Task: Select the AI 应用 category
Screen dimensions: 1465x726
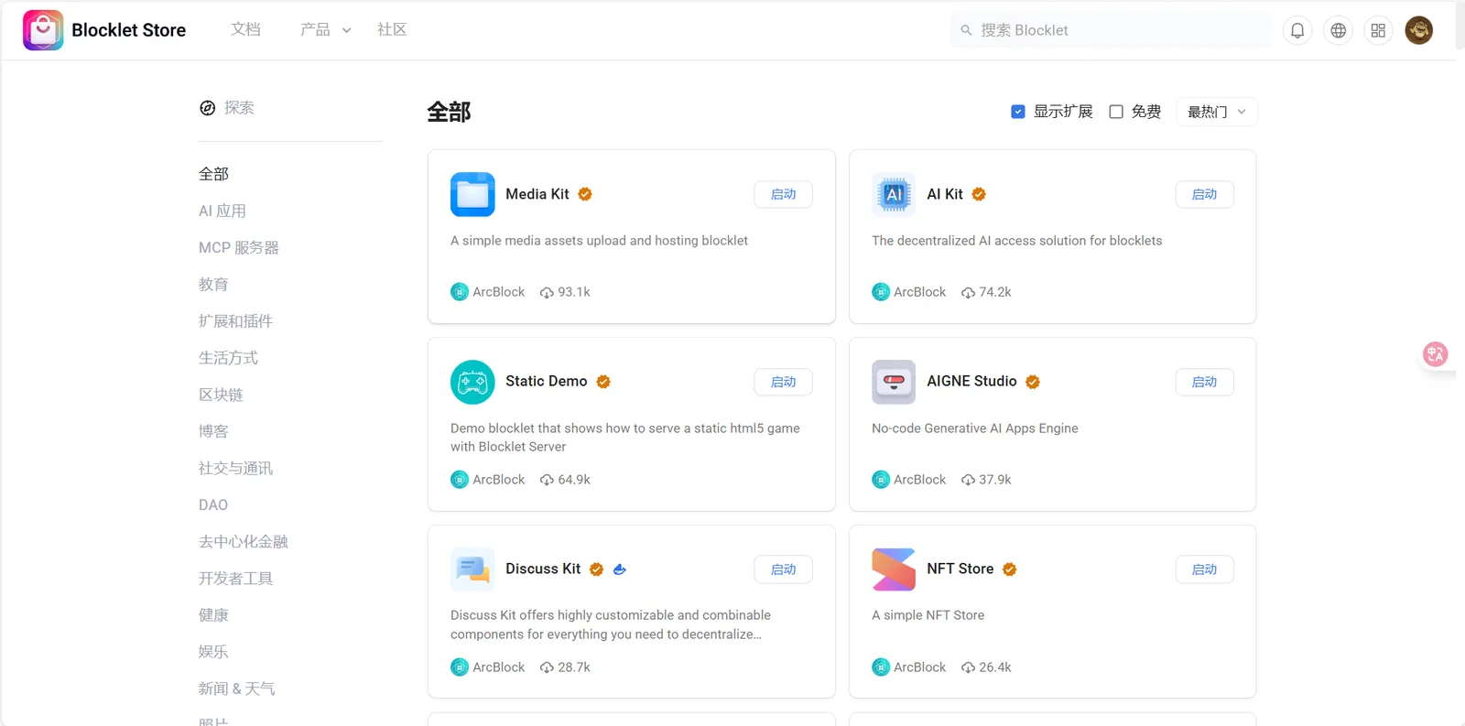Action: pyautogui.click(x=222, y=211)
